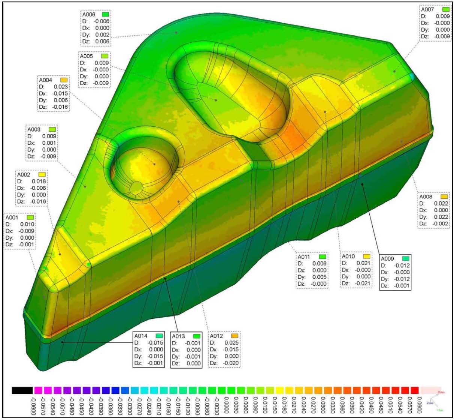
Task: Click the yellow color swatch in A002
Action: click(42, 175)
